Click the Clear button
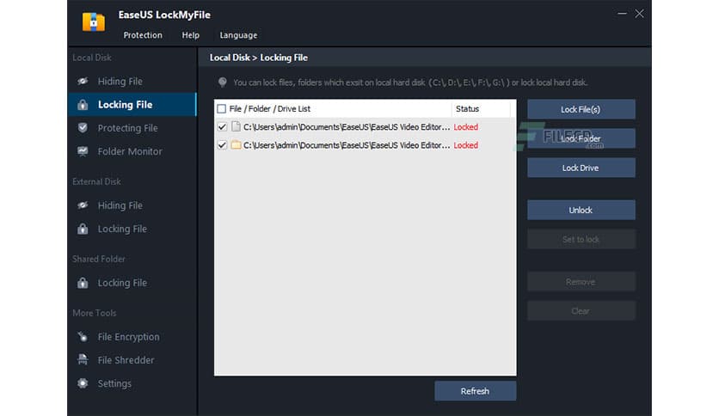This screenshot has height=416, width=719. [x=581, y=310]
